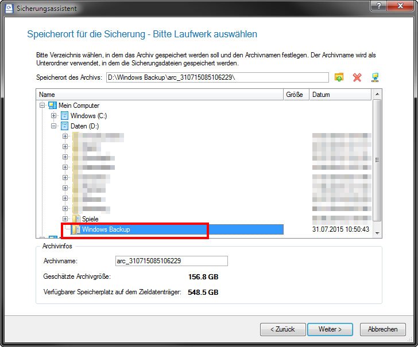Collapse the Mein Computer node

(x=42, y=105)
